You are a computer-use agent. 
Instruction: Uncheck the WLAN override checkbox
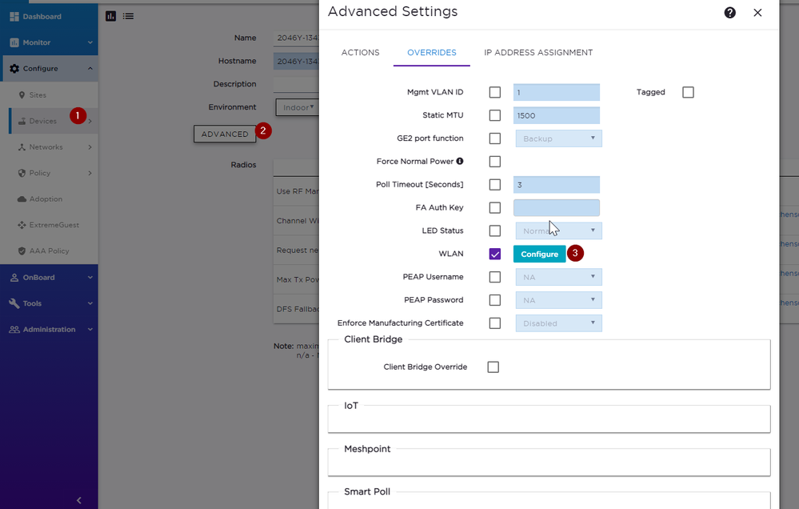(x=494, y=254)
